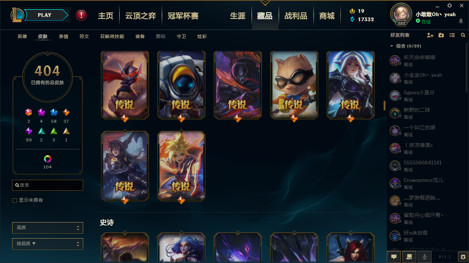Click the skin list scrollbar thumb
Screen dimensions: 469x263
click(384, 106)
